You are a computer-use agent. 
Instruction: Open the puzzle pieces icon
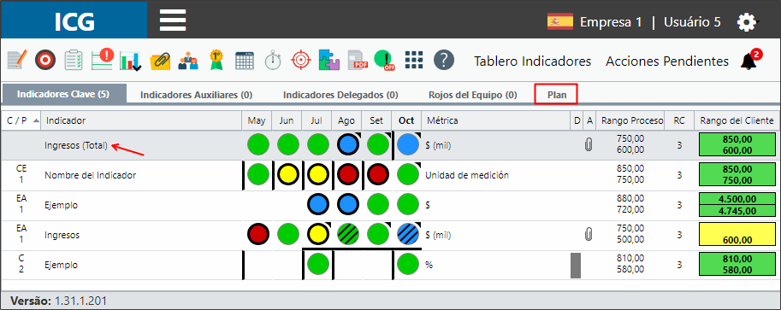point(329,61)
